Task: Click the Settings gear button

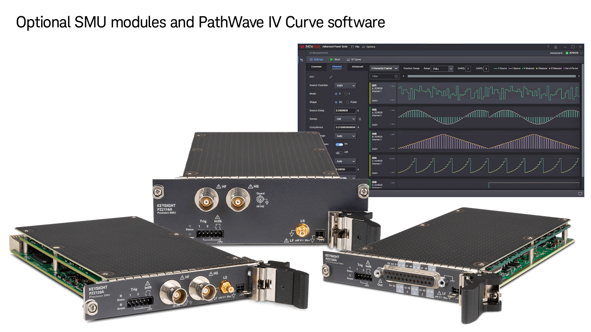Action: click(316, 59)
